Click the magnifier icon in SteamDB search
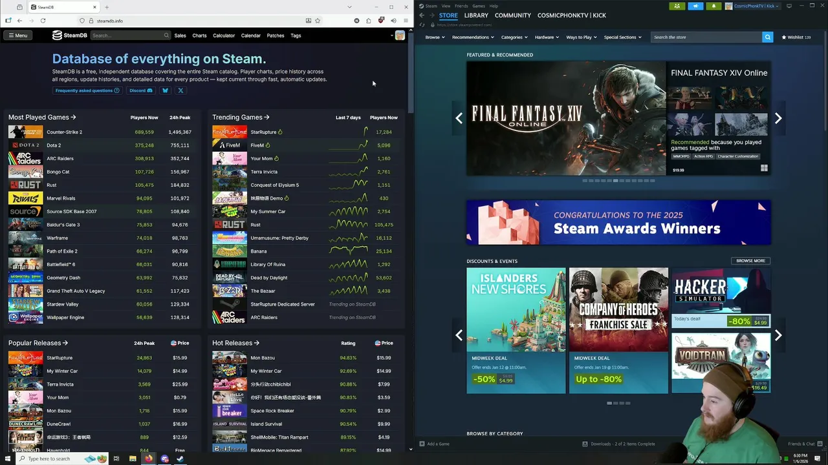Image resolution: width=828 pixels, height=465 pixels. click(x=166, y=36)
